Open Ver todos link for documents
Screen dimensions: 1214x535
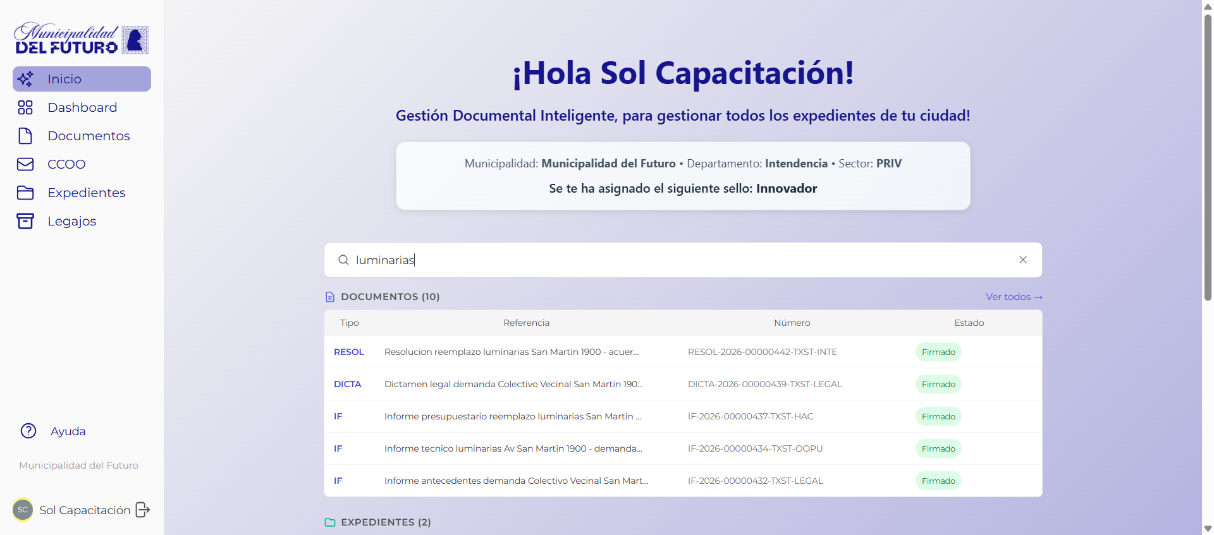[1014, 297]
